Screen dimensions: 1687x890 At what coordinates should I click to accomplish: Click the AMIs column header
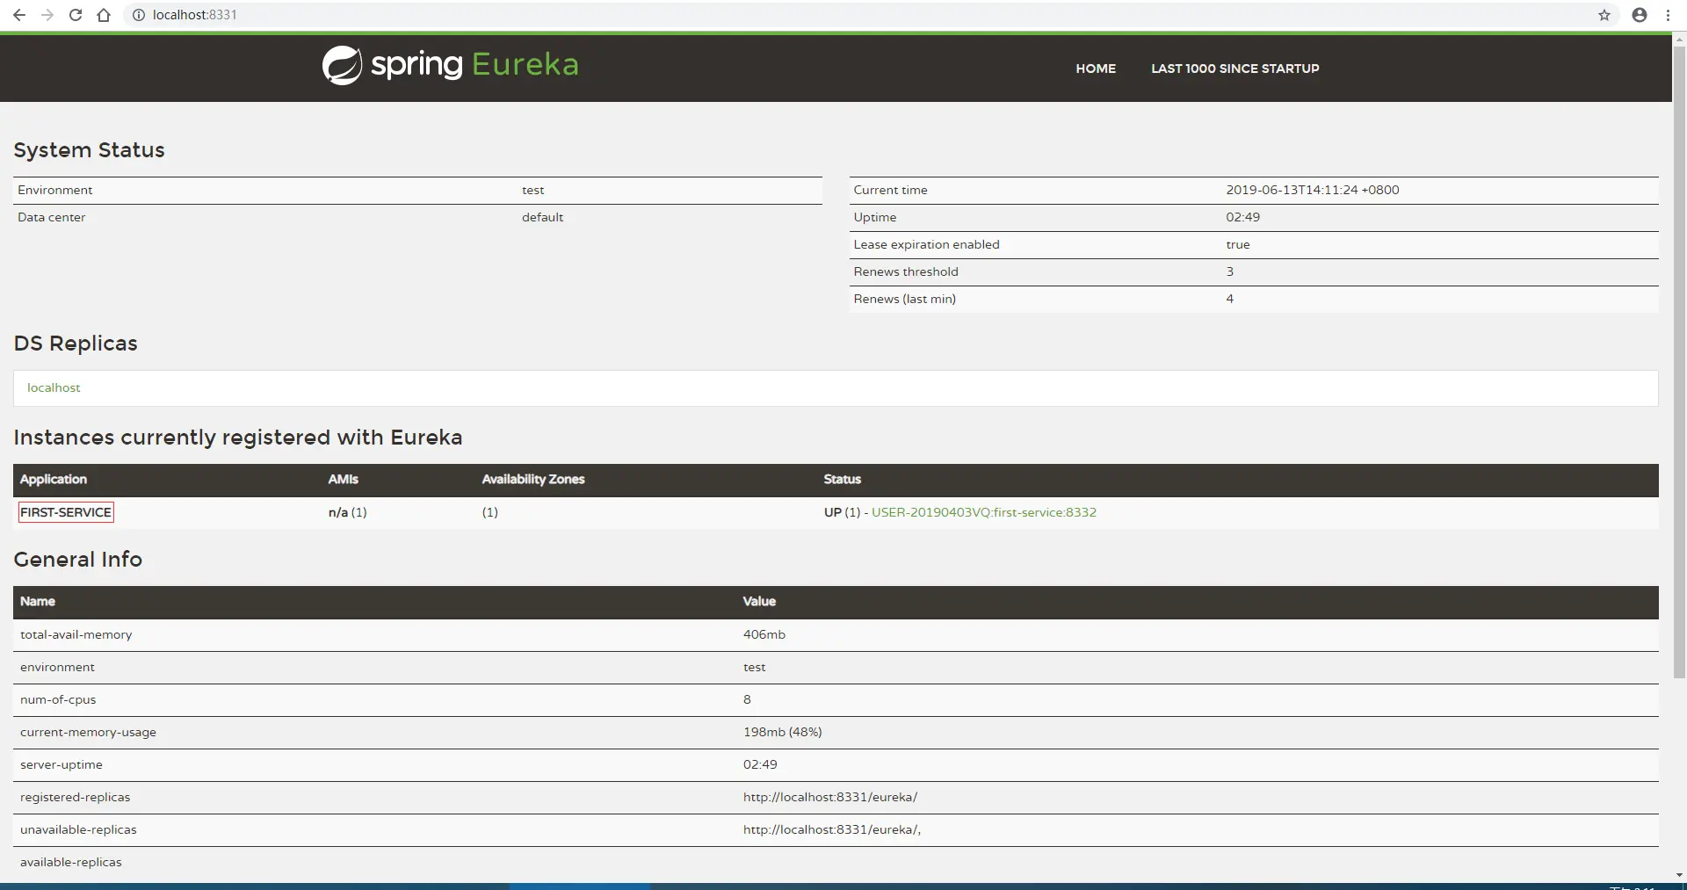(344, 479)
